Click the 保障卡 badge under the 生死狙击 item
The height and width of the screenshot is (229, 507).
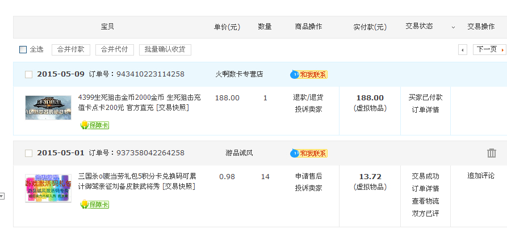(x=94, y=125)
